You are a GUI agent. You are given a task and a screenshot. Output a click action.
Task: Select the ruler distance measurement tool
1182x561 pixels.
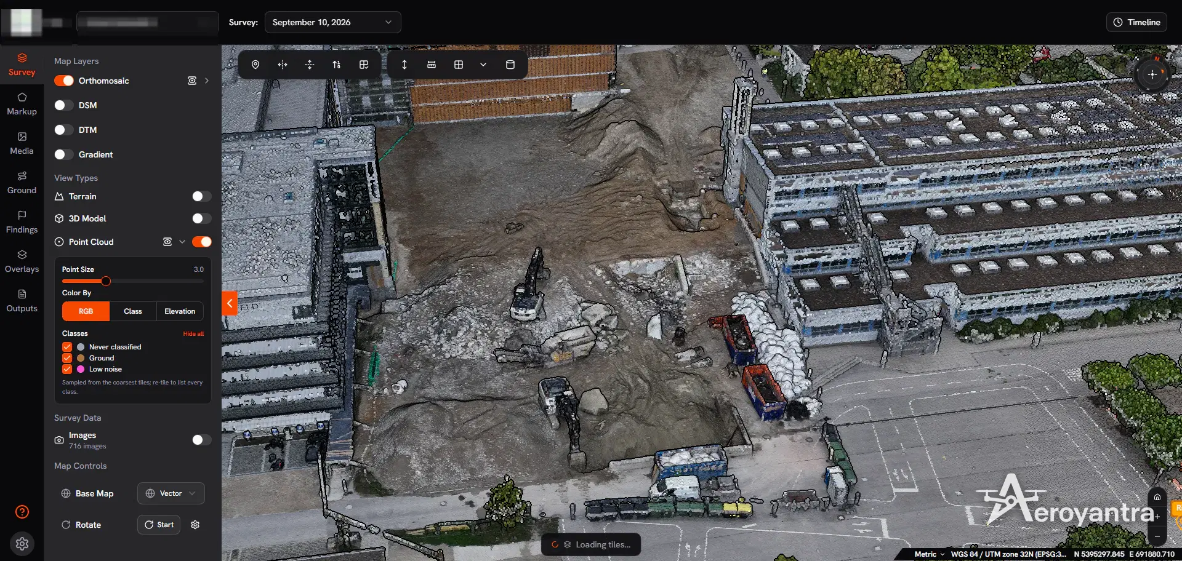coord(432,65)
